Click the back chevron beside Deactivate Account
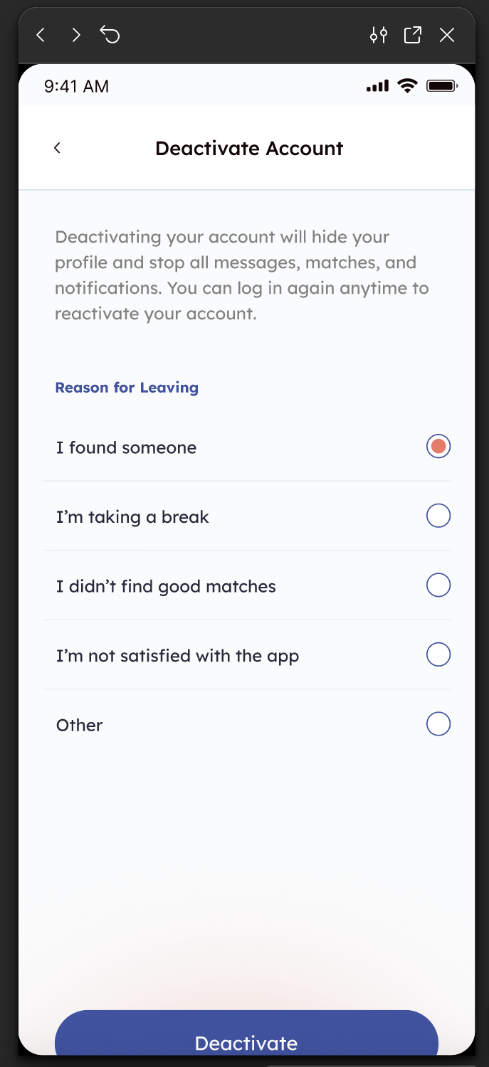Viewport: 489px width, 1067px height. (57, 148)
